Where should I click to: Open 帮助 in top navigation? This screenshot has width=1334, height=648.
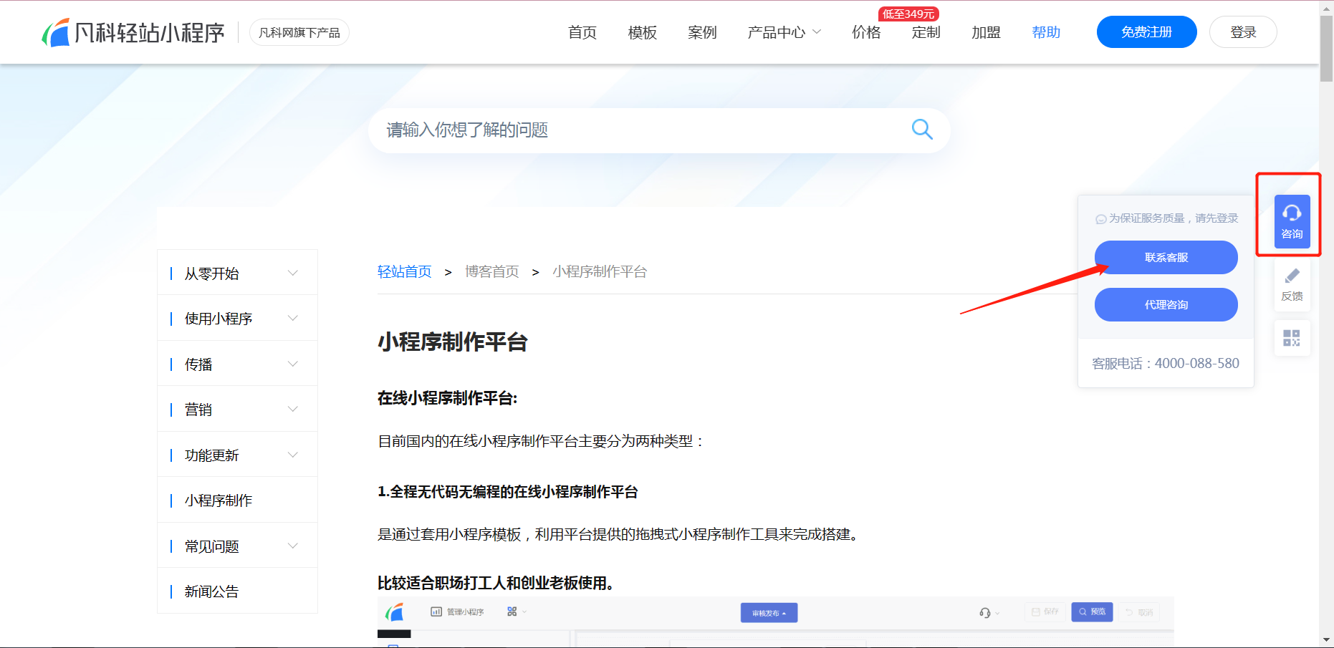[x=1046, y=32]
